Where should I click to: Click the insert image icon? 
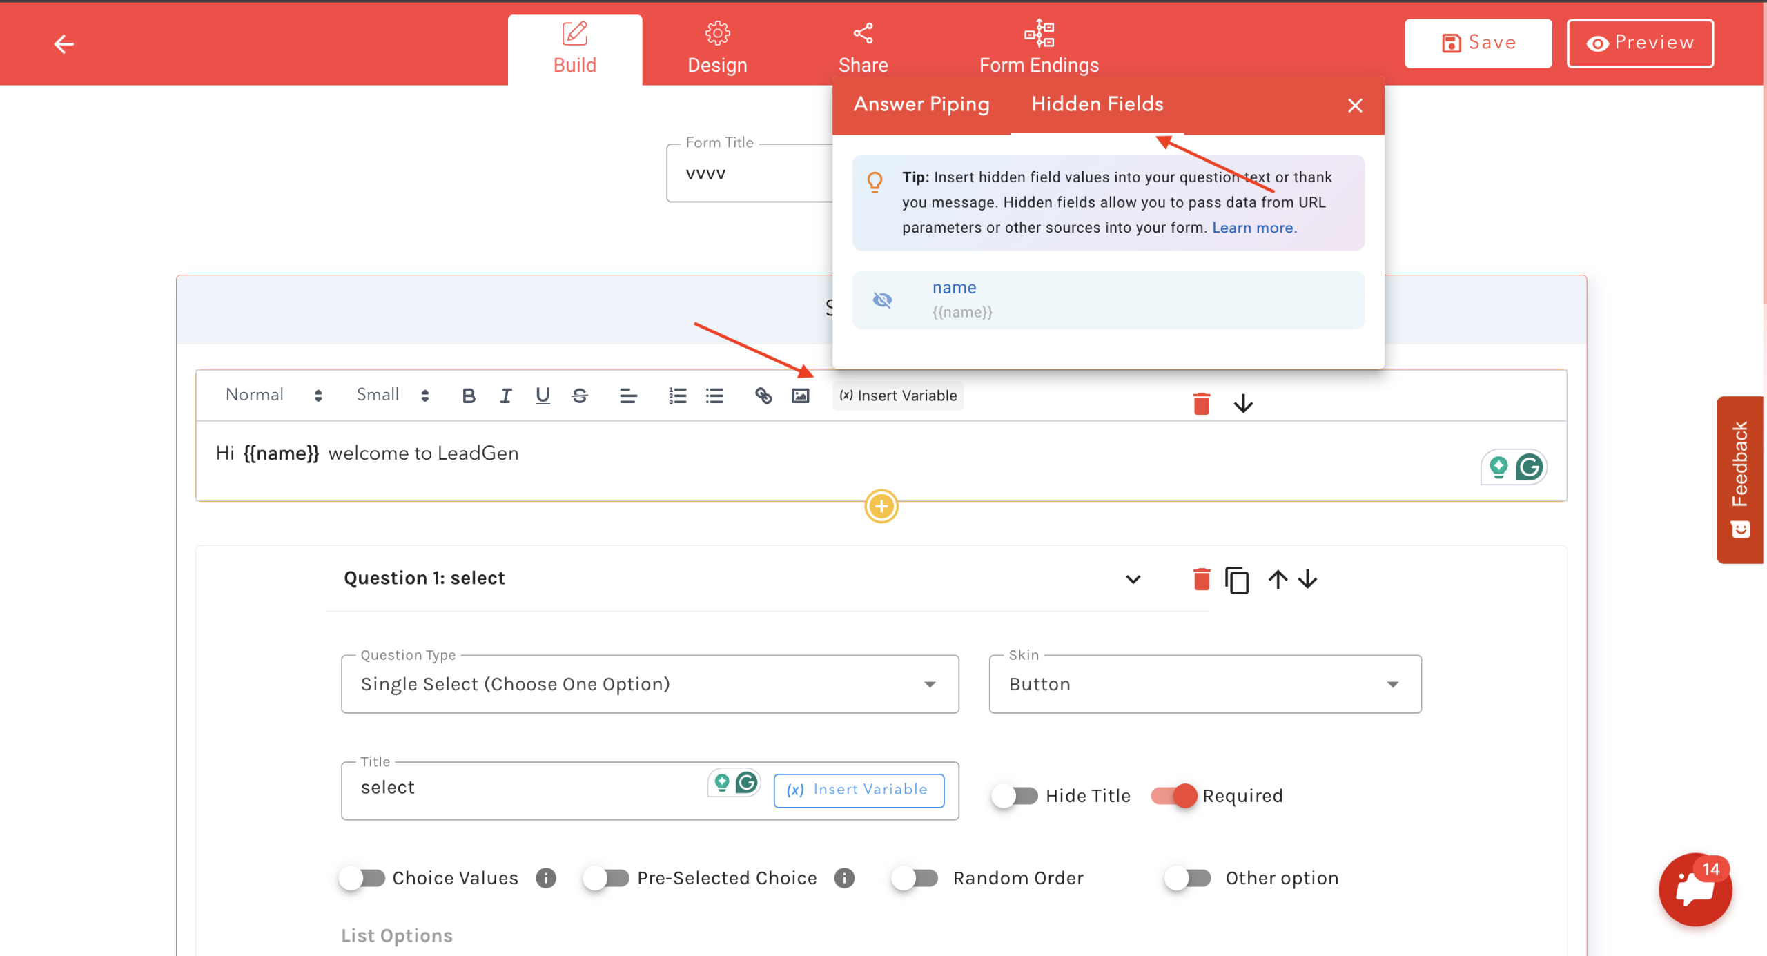coord(800,396)
